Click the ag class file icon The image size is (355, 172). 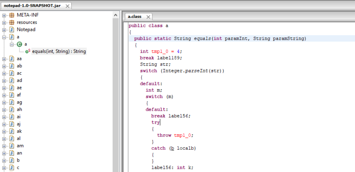12,102
